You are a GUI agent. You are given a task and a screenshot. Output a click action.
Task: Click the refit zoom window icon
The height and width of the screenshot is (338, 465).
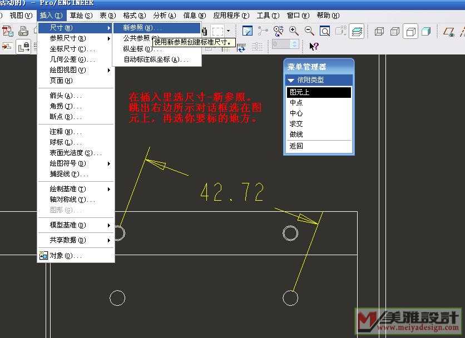[325, 31]
